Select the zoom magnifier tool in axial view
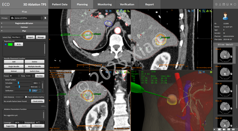 coord(121,11)
